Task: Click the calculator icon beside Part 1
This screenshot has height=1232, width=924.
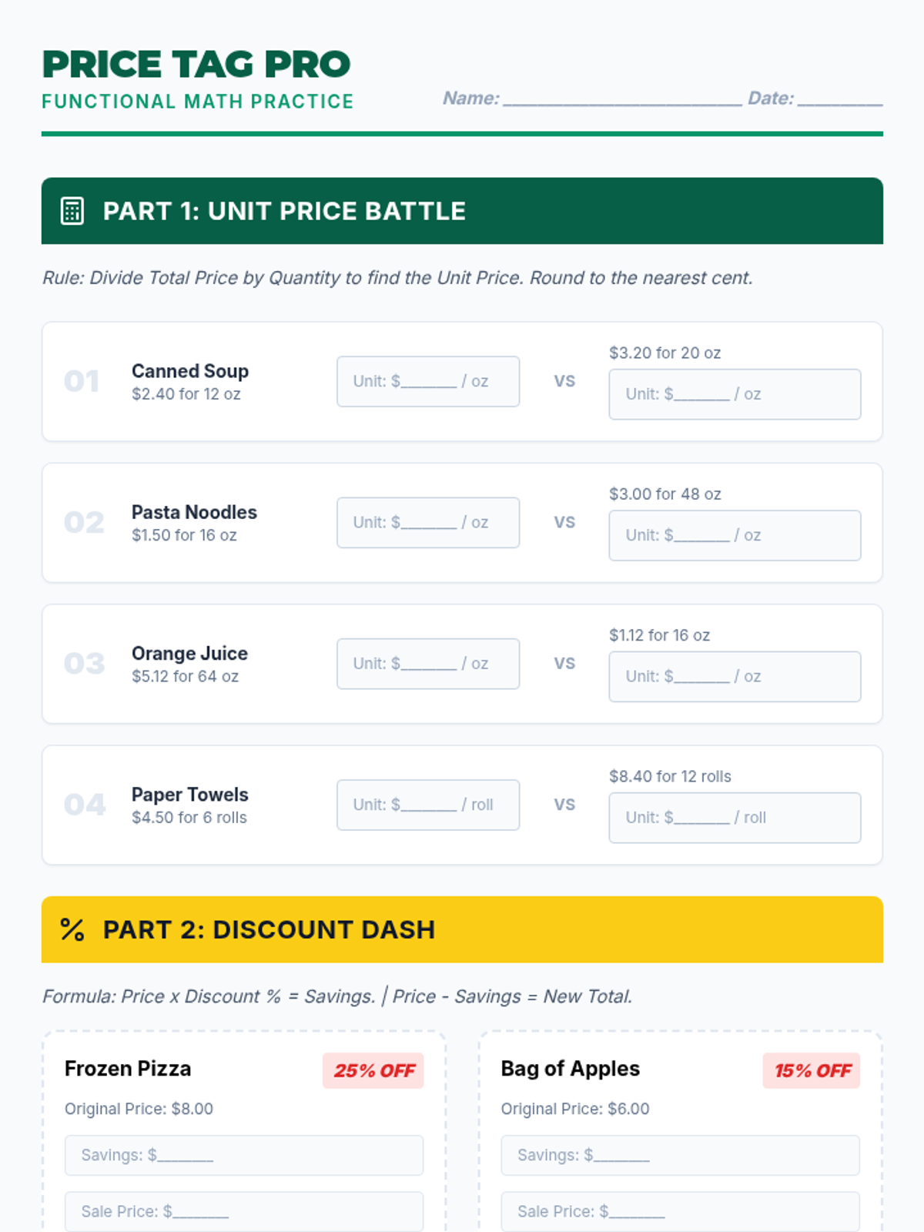Action: tap(72, 211)
